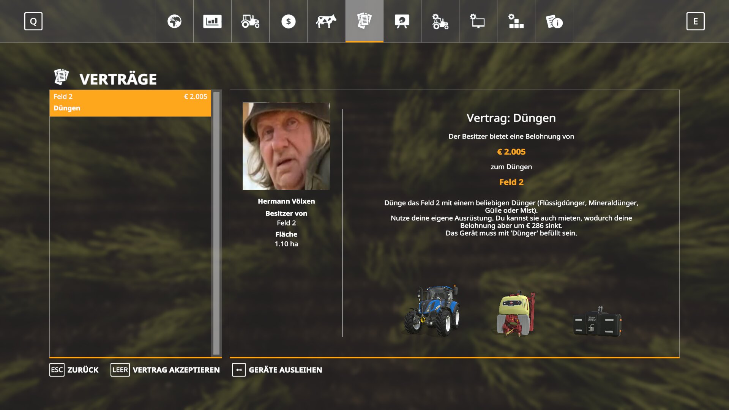729x410 pixels.
Task: Click Vertrag Akzeptieren button
Action: click(x=165, y=370)
